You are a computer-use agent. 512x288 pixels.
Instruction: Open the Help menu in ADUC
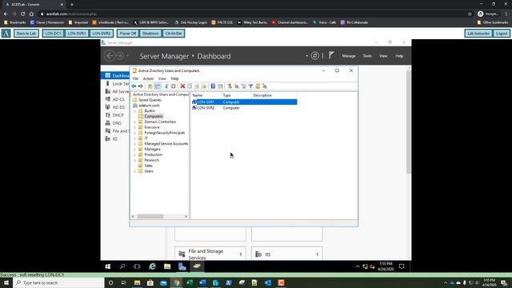174,78
